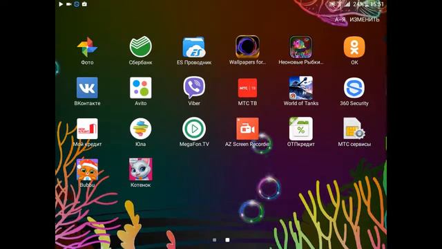This screenshot has width=442, height=249.
Task: Launch the Viber messenger
Action: click(194, 88)
